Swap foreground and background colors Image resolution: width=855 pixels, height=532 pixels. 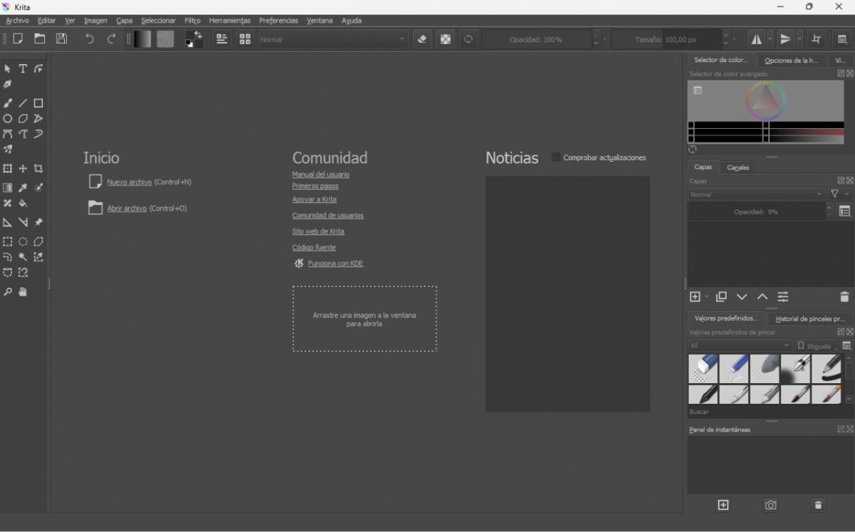tap(198, 33)
